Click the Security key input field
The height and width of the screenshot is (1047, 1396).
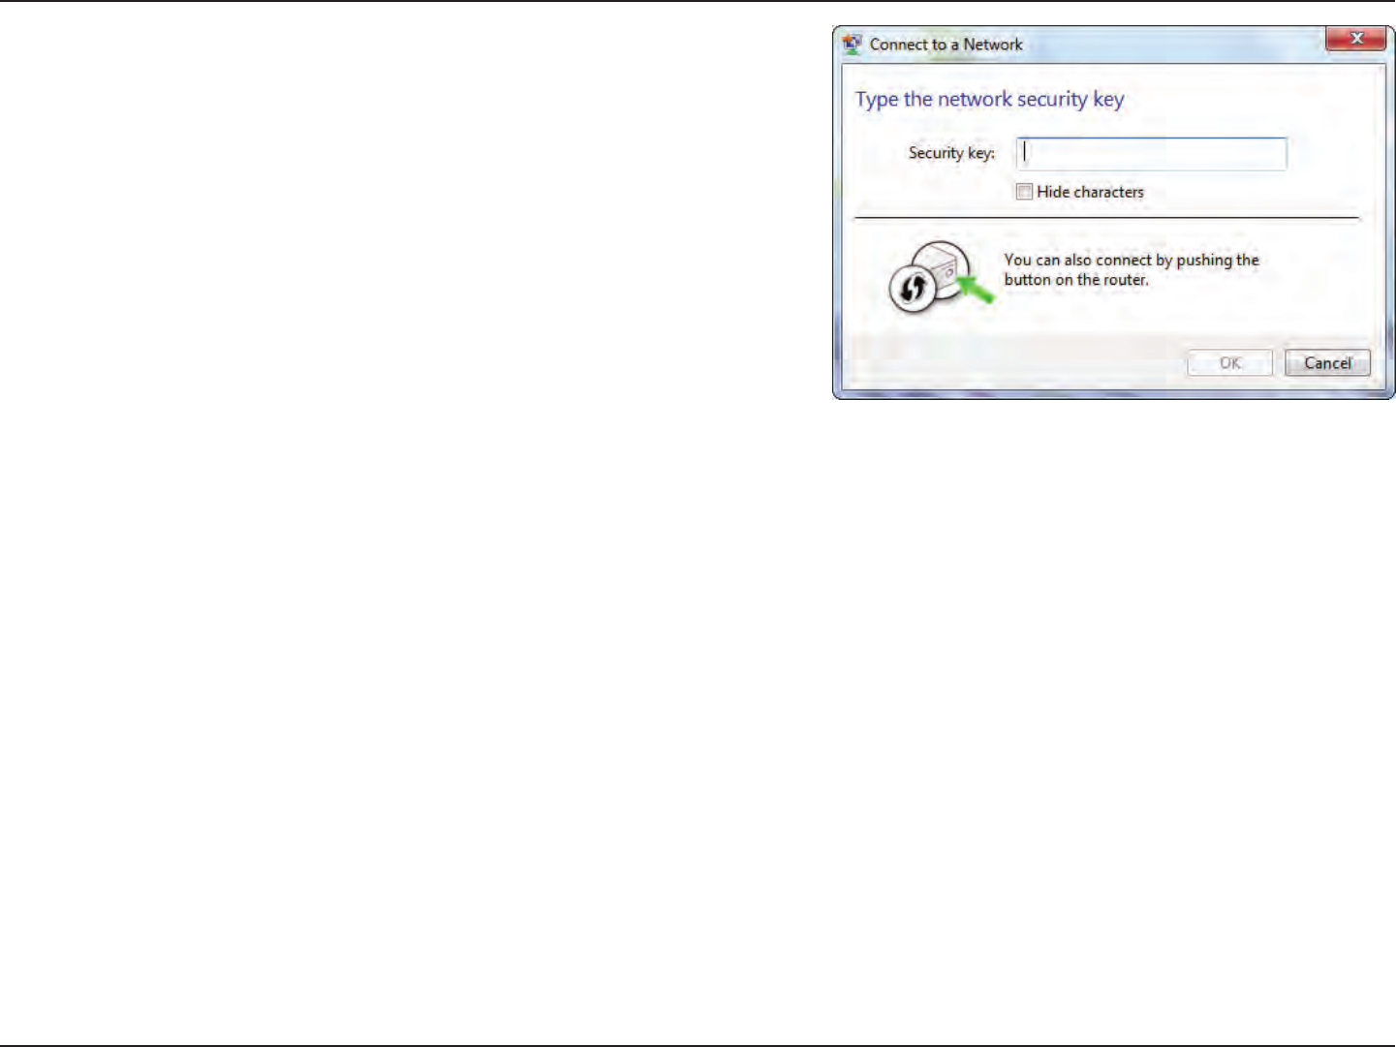(x=1151, y=154)
